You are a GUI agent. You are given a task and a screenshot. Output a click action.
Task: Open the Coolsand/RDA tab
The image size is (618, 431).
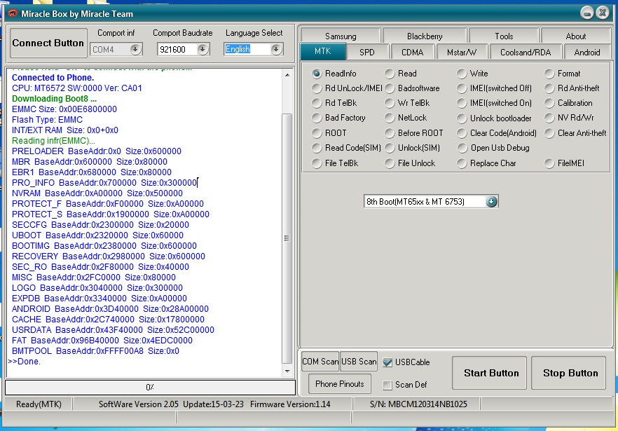(526, 52)
